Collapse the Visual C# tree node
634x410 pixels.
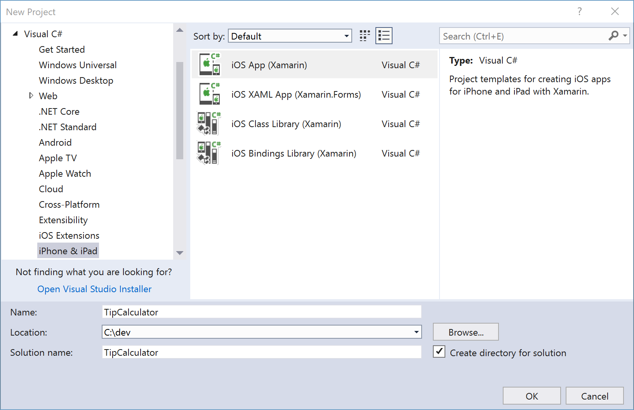click(x=15, y=34)
